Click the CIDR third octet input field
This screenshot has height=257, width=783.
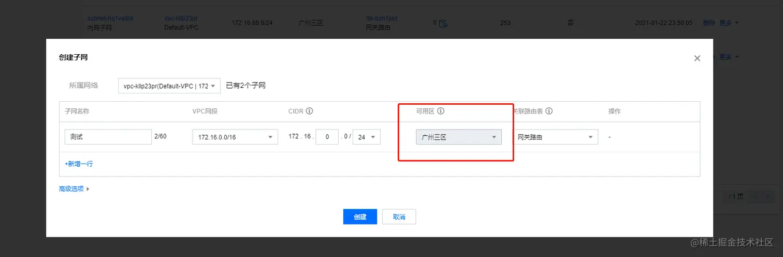pyautogui.click(x=327, y=137)
